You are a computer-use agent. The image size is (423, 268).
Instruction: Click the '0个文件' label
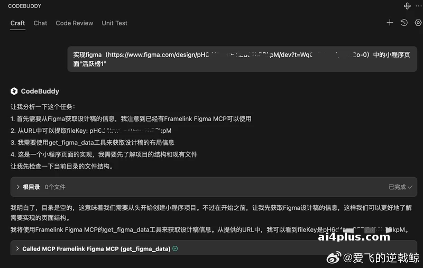tap(55, 187)
